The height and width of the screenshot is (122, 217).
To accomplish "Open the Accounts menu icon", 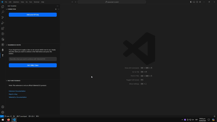I will click(x=3, y=107).
